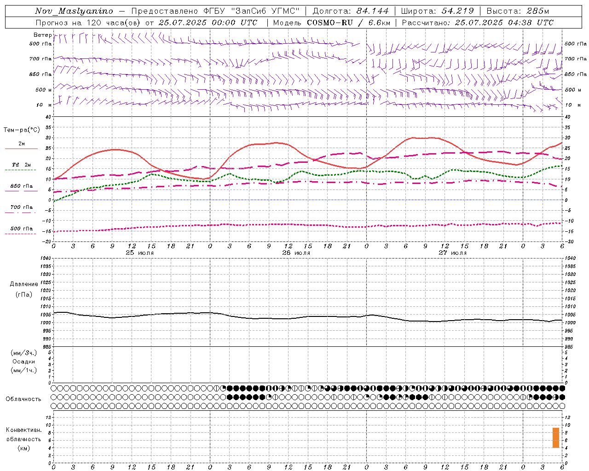Screen dimensions: 589x471
Task: Click the 27 июля date label
Action: (x=452, y=253)
